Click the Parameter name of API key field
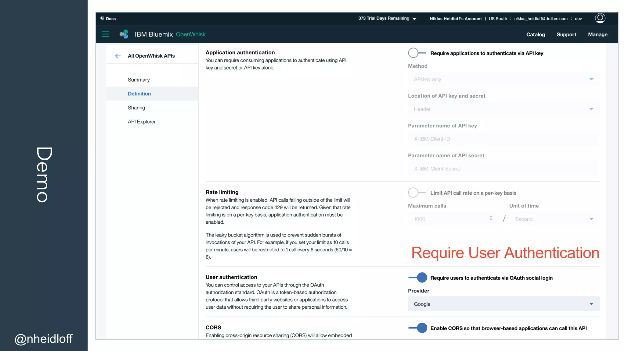This screenshot has width=625, height=351. [x=504, y=139]
